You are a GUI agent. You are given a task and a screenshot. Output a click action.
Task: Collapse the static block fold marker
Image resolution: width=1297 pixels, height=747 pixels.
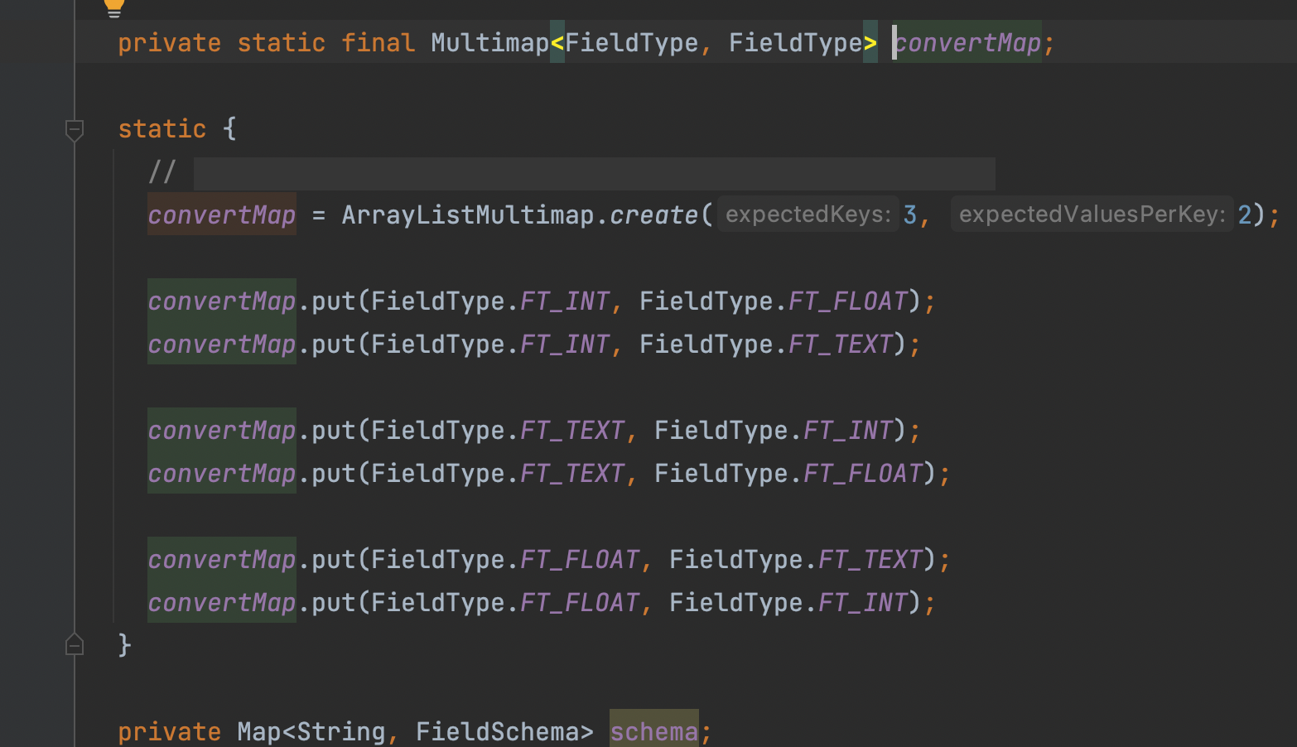click(75, 130)
